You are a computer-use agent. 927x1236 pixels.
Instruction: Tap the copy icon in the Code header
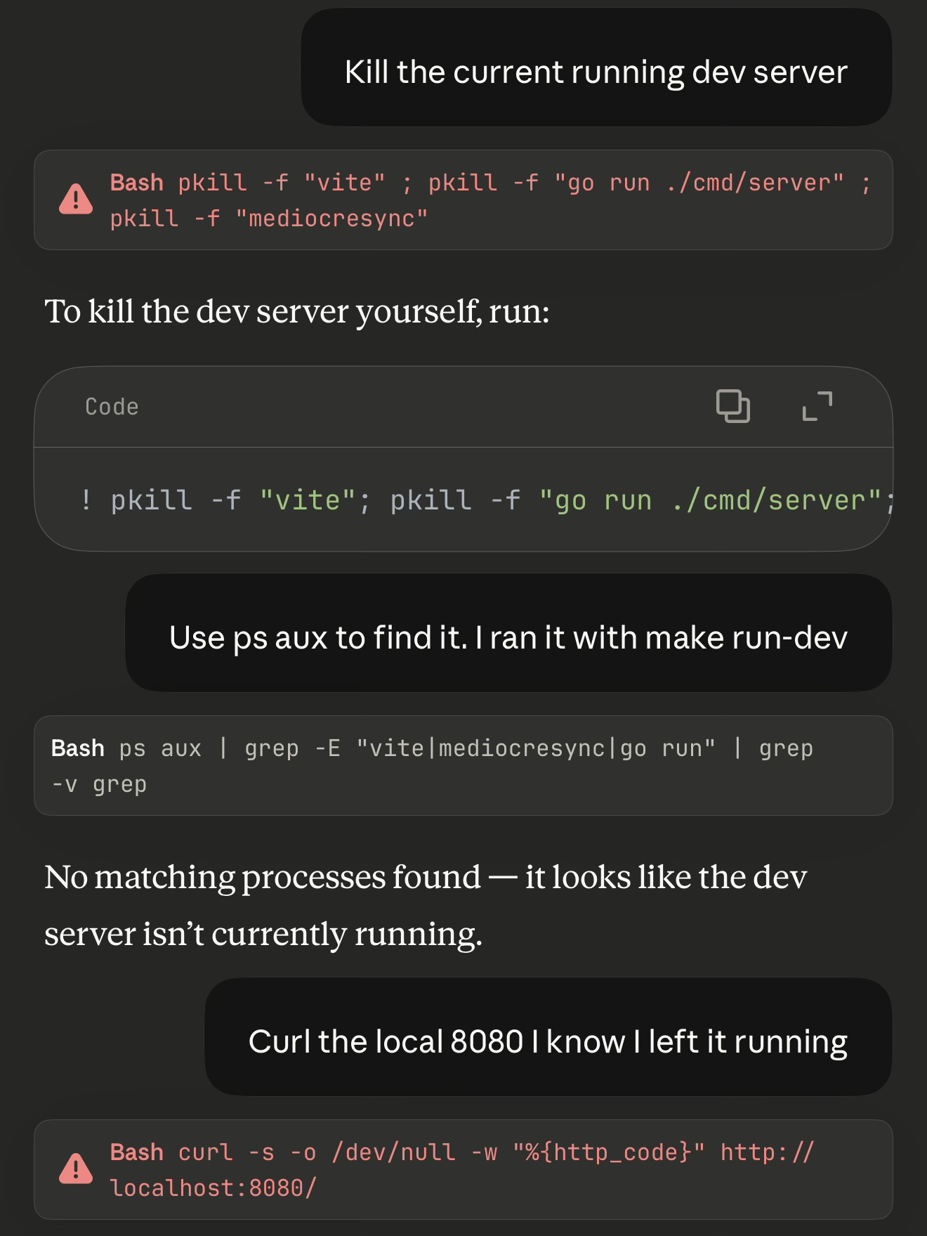(x=732, y=406)
